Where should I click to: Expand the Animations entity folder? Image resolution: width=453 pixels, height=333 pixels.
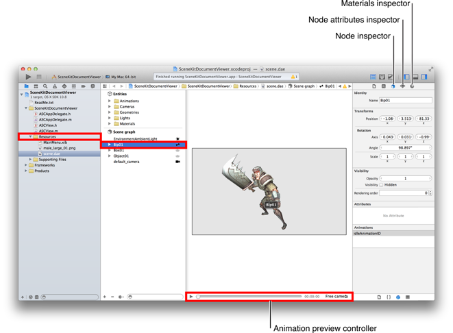(x=110, y=101)
